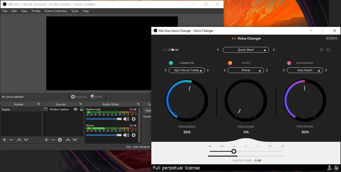The image size is (341, 172).
Task: Switch the Voice Changer OFF/ON toggle
Action: coord(171,50)
